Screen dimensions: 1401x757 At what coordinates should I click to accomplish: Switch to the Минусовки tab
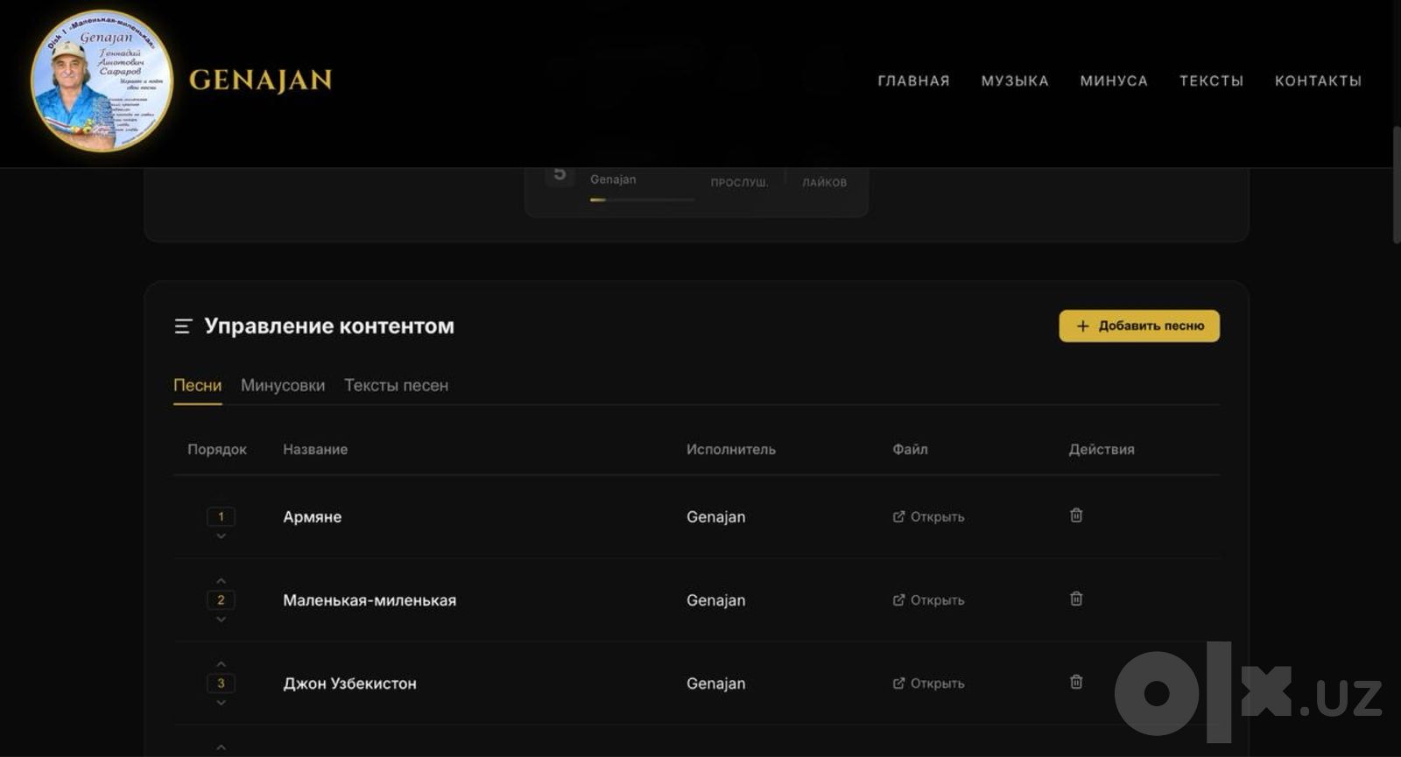tap(283, 385)
